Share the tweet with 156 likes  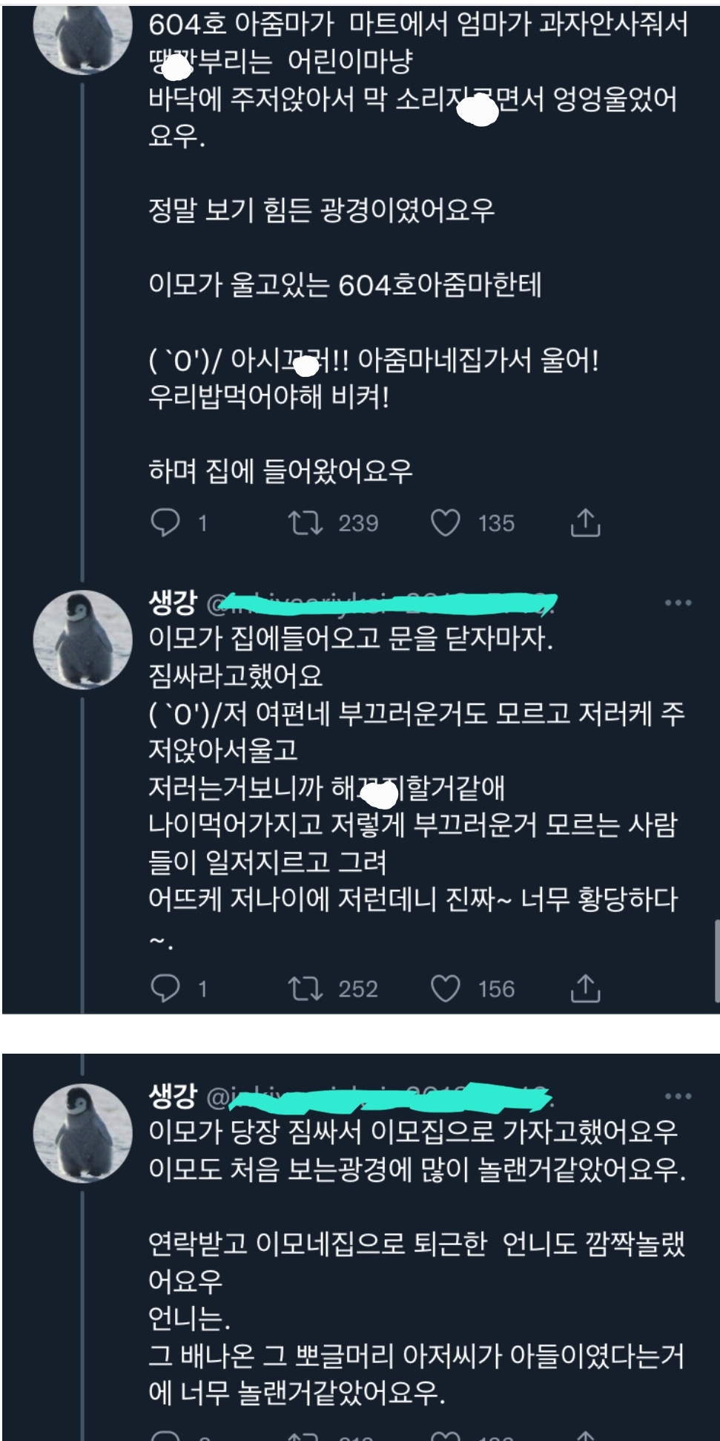pos(585,988)
